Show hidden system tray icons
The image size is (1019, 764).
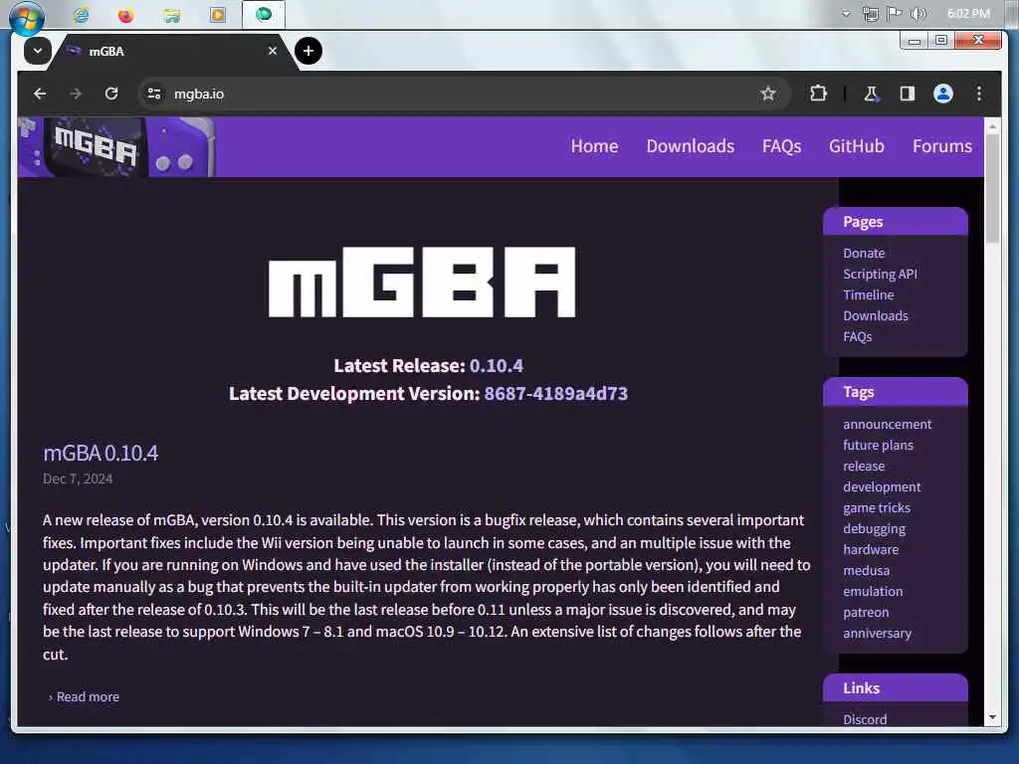coord(846,14)
